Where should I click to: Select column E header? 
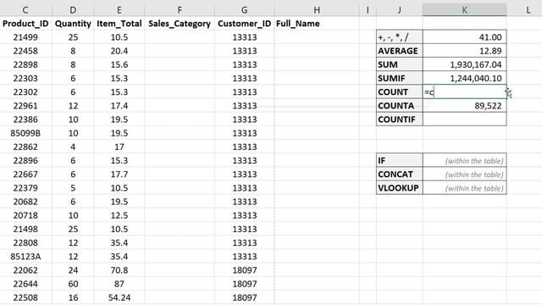pyautogui.click(x=119, y=10)
